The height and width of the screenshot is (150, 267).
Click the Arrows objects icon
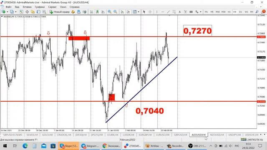[x=197, y=12]
